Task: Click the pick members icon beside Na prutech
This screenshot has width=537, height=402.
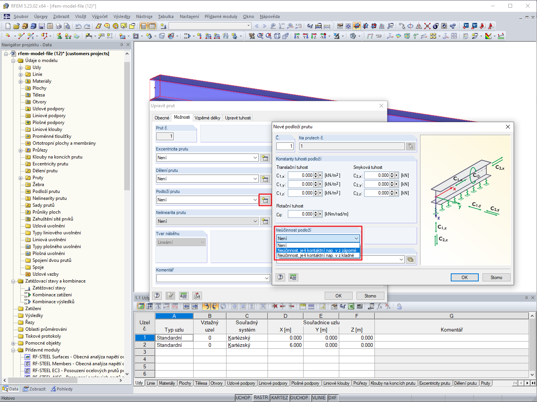Action: pos(411,146)
